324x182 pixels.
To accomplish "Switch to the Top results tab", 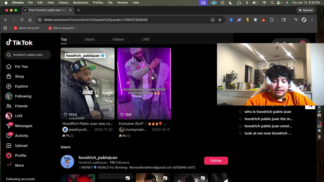I will click(64, 39).
